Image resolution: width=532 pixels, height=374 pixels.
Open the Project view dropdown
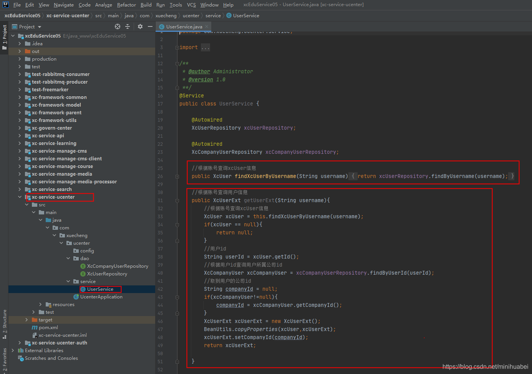(x=40, y=27)
